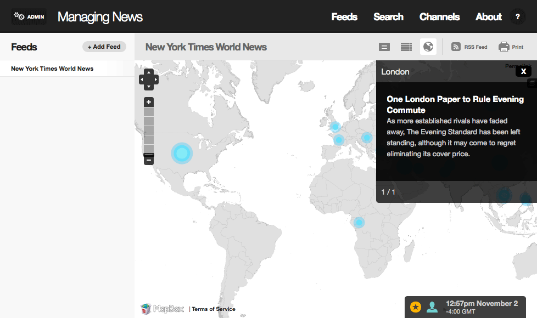Screen dimensions: 537x318
Task: Click the map zoom slider handle
Action: click(149, 155)
